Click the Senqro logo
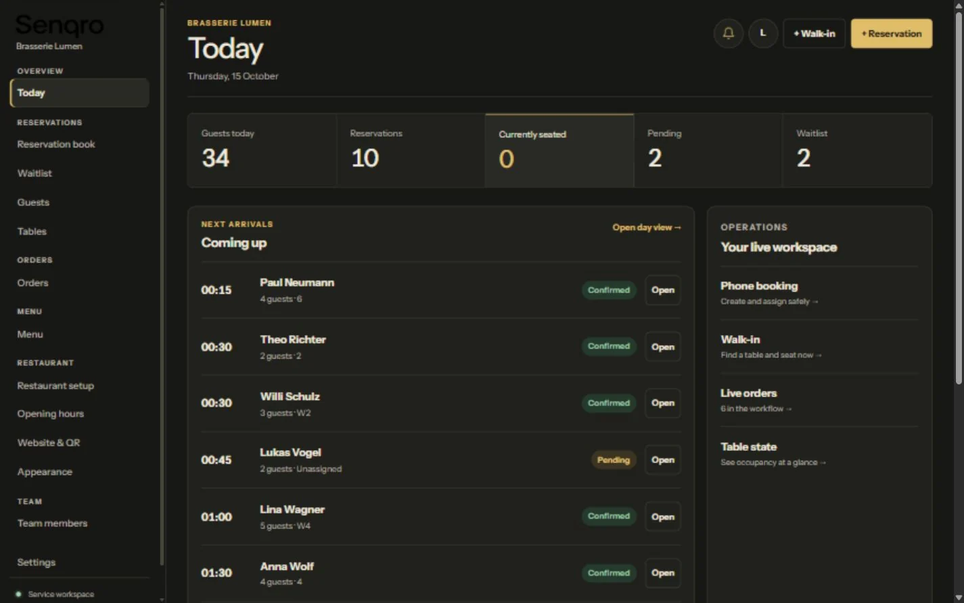Screen dimensions: 964x603 (60, 25)
